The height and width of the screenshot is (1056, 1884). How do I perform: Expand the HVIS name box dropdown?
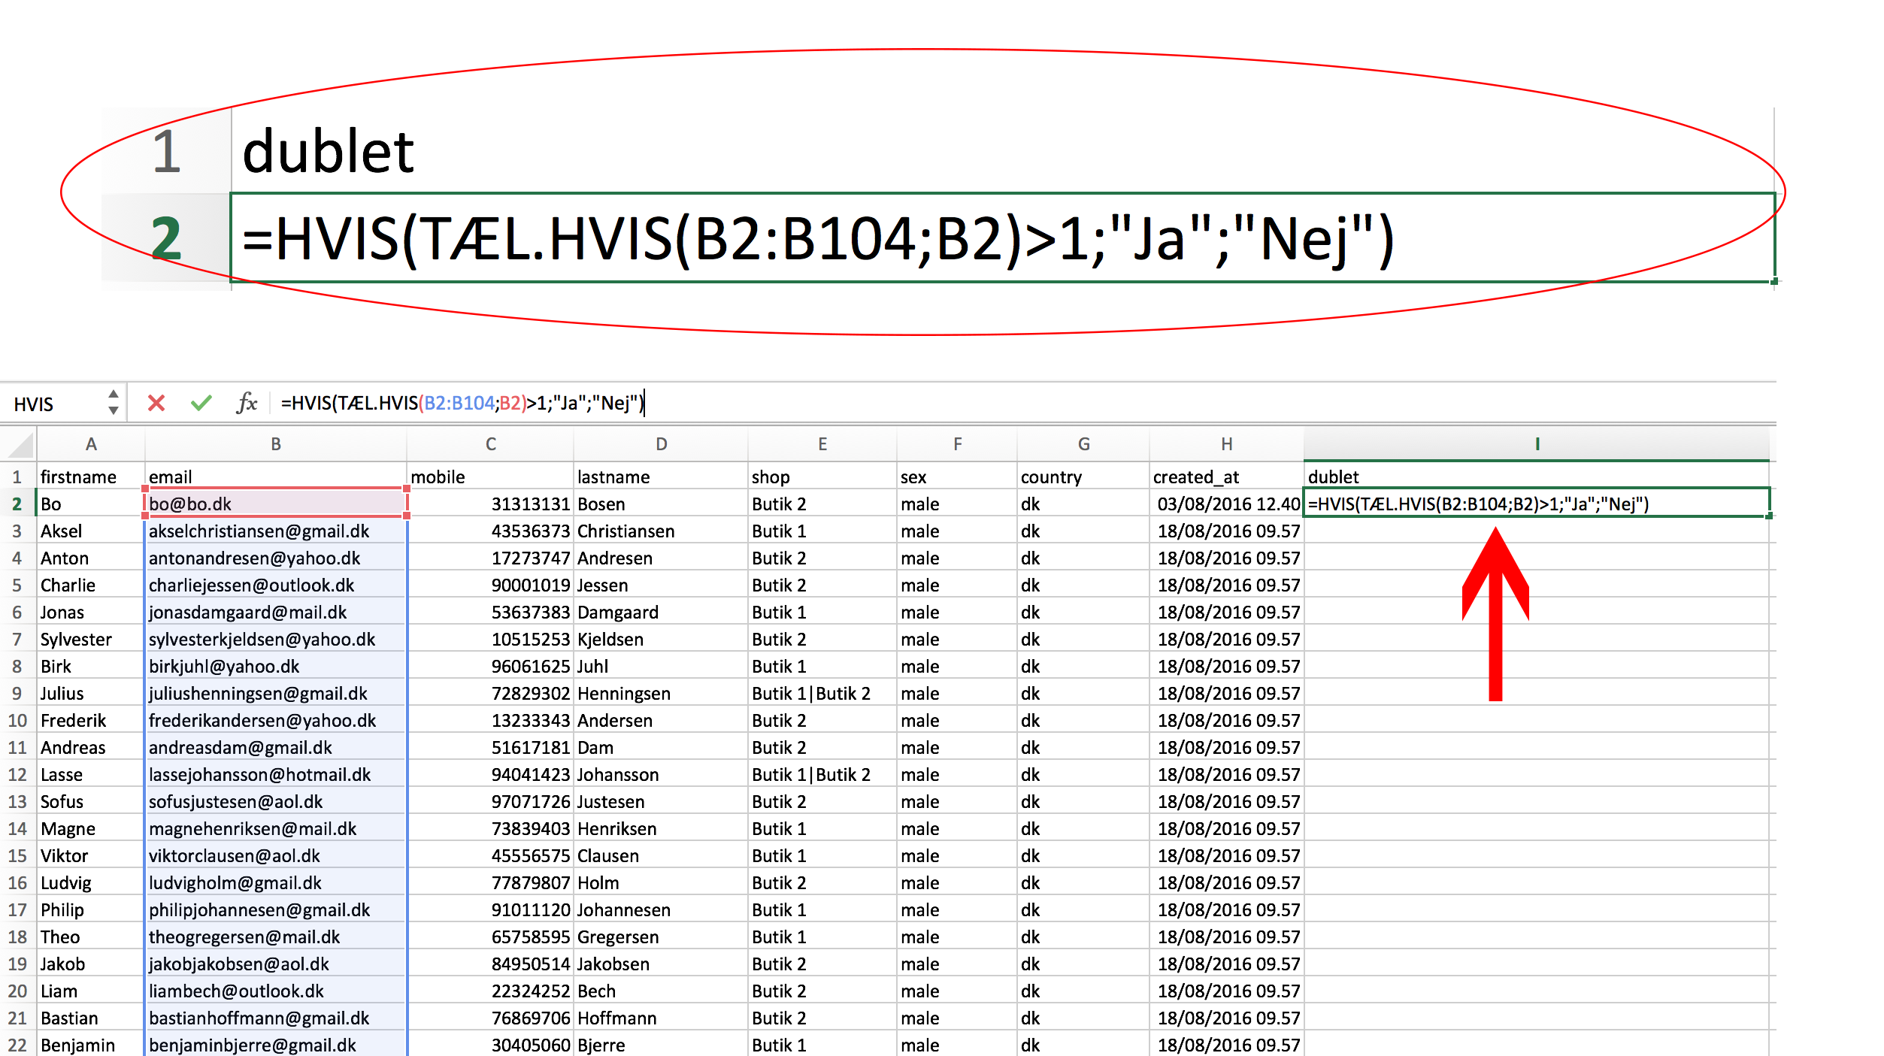[113, 403]
